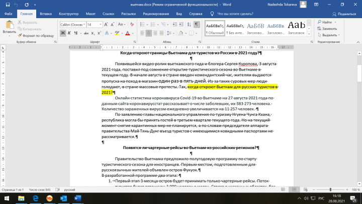Increase font size

point(106,25)
